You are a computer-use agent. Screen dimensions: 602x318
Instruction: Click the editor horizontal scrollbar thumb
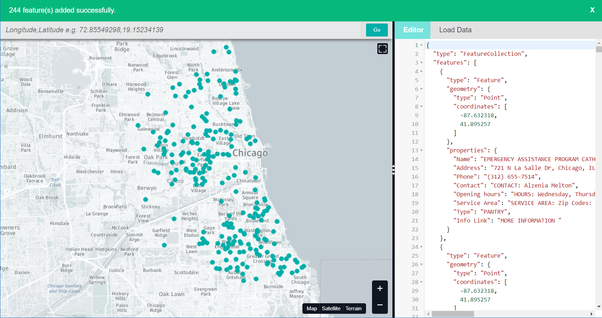point(453,314)
